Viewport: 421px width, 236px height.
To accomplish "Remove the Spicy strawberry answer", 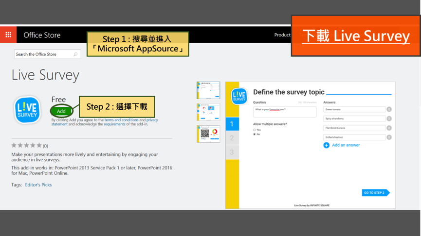I will click(389, 118).
